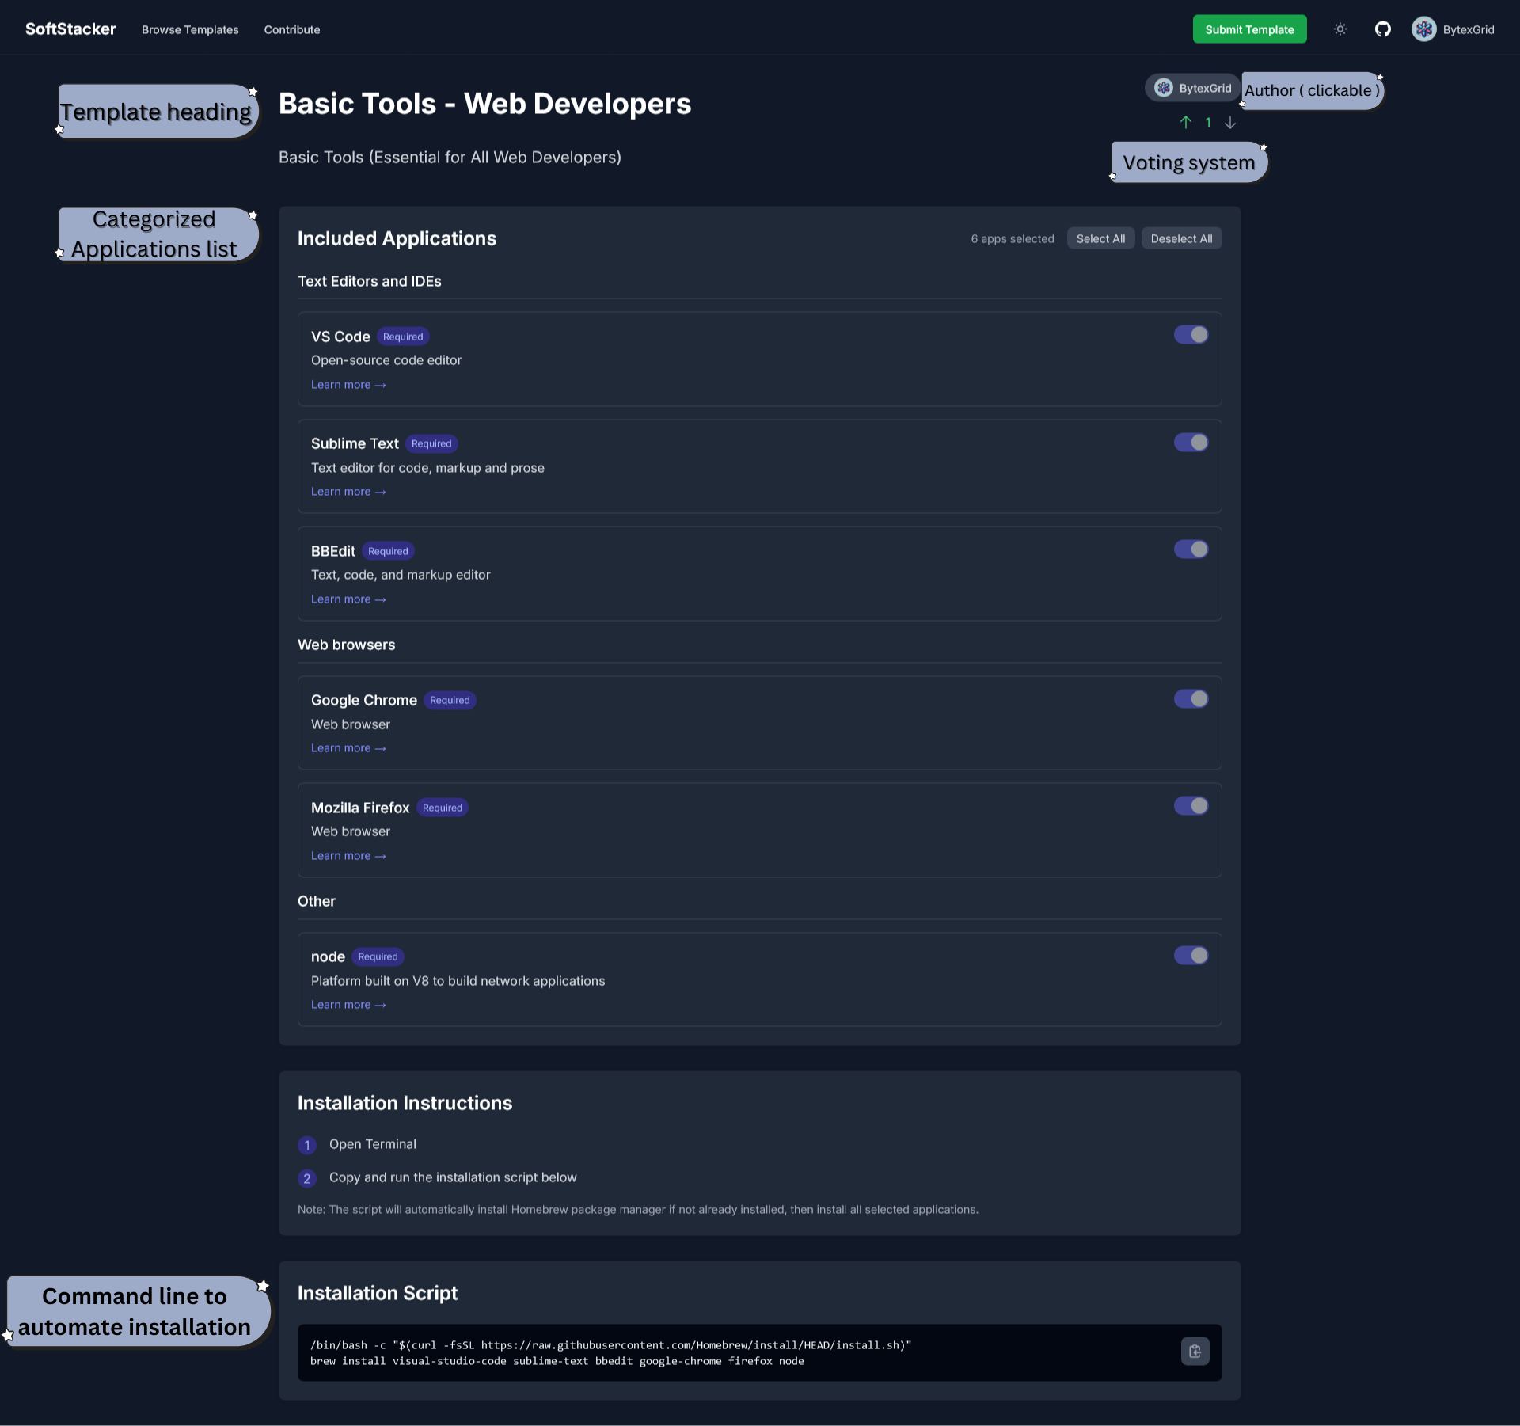1520x1426 pixels.
Task: Click the BytexGrid avatar in navbar
Action: pyautogui.click(x=1423, y=29)
